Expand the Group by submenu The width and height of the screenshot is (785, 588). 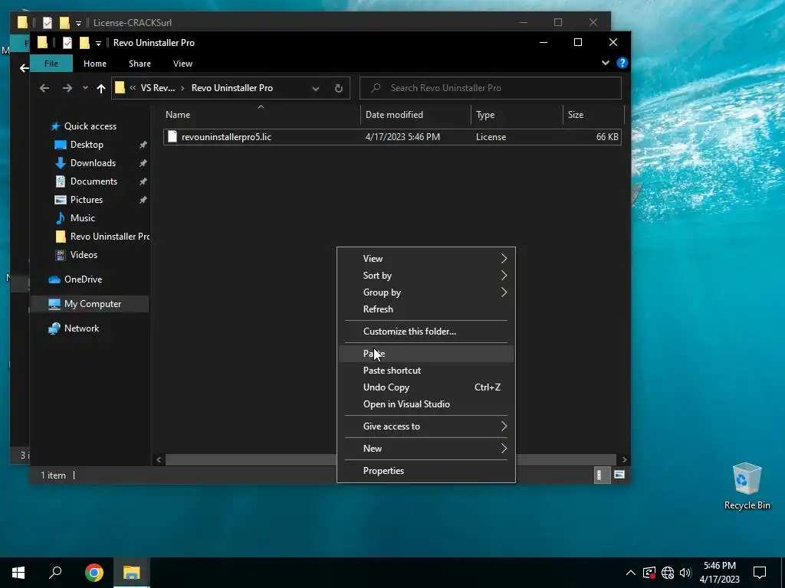pyautogui.click(x=426, y=292)
